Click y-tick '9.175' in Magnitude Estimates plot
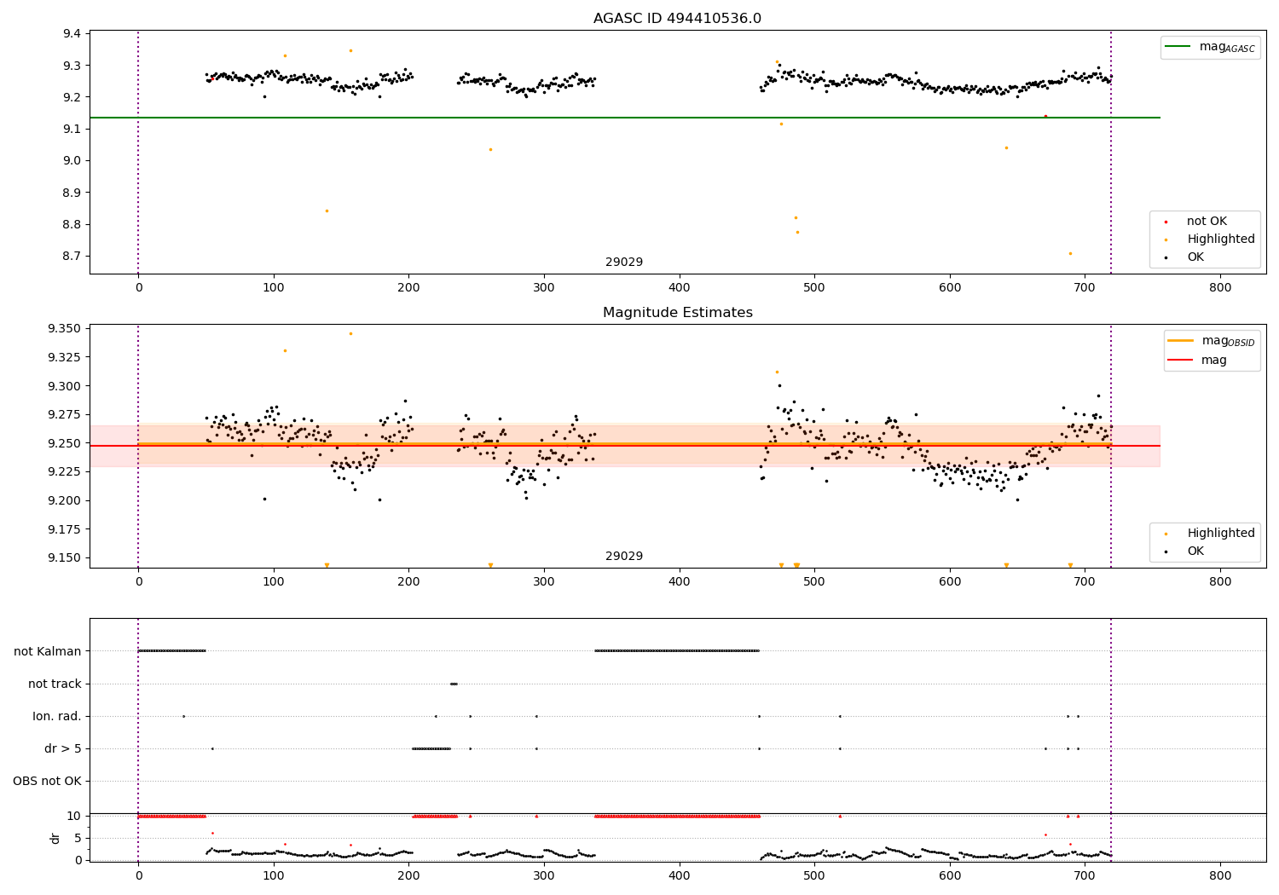Viewport: 1279px width, 895px height. (64, 529)
